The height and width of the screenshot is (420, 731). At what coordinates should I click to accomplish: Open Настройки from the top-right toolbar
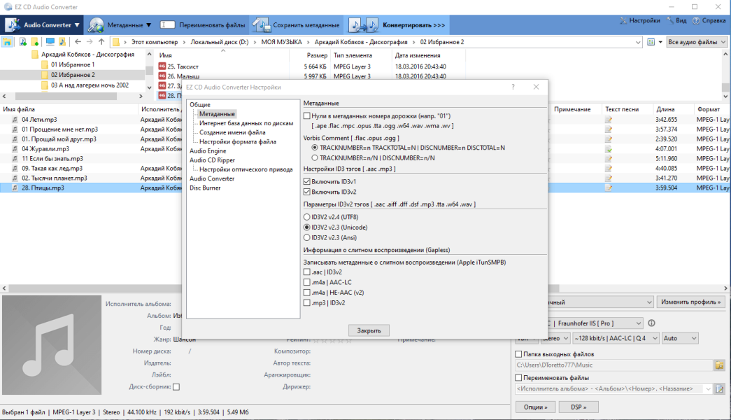click(x=639, y=20)
